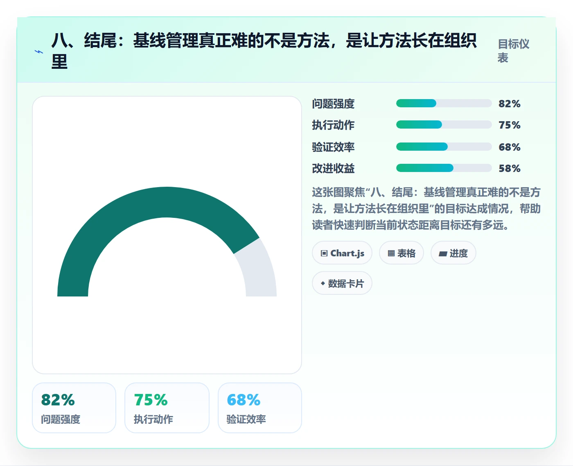Click the 75% value beside 执行动作 bar
The height and width of the screenshot is (466, 573).
pyautogui.click(x=509, y=125)
